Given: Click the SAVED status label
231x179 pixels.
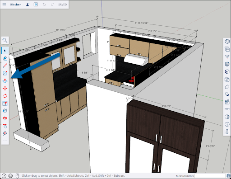Looking at the screenshot, I should tap(63, 5).
